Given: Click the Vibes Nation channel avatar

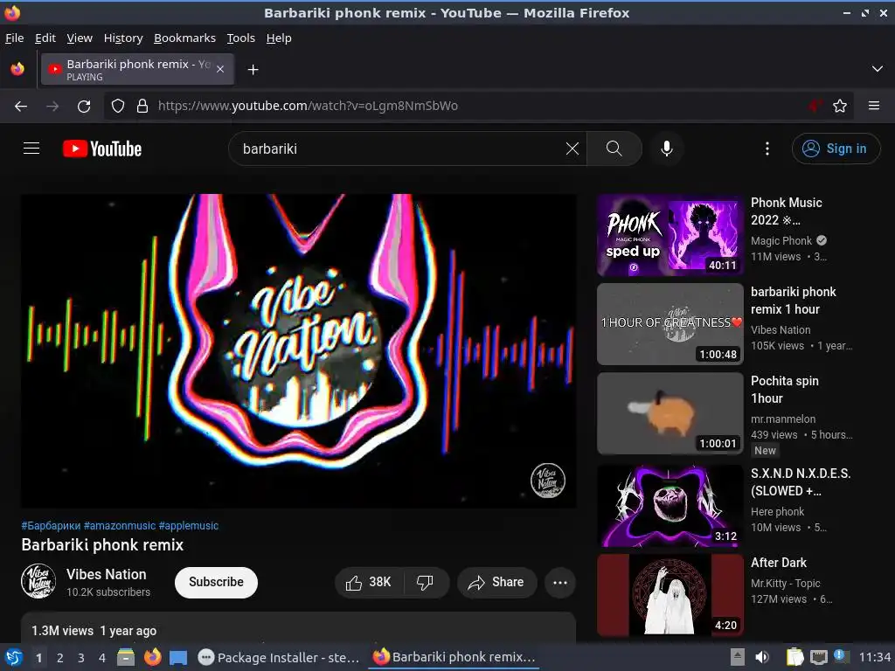Looking at the screenshot, I should coord(38,581).
